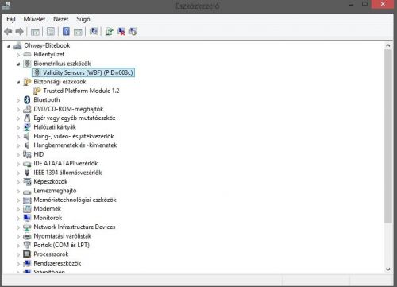The image size is (397, 287).
Task: Collapse the Ohway-Elitebook root node
Action: click(x=9, y=46)
